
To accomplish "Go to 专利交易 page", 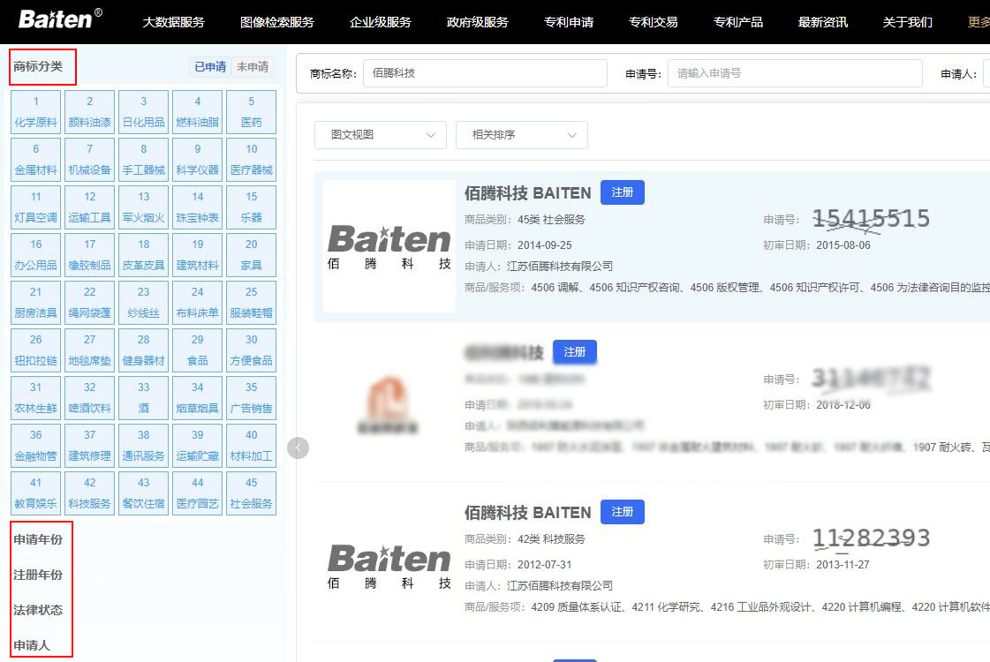I will coord(653,22).
